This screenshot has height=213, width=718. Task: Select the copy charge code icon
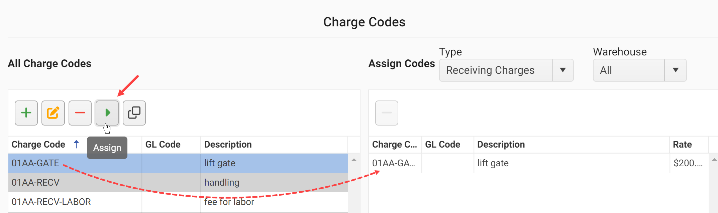[x=134, y=113]
